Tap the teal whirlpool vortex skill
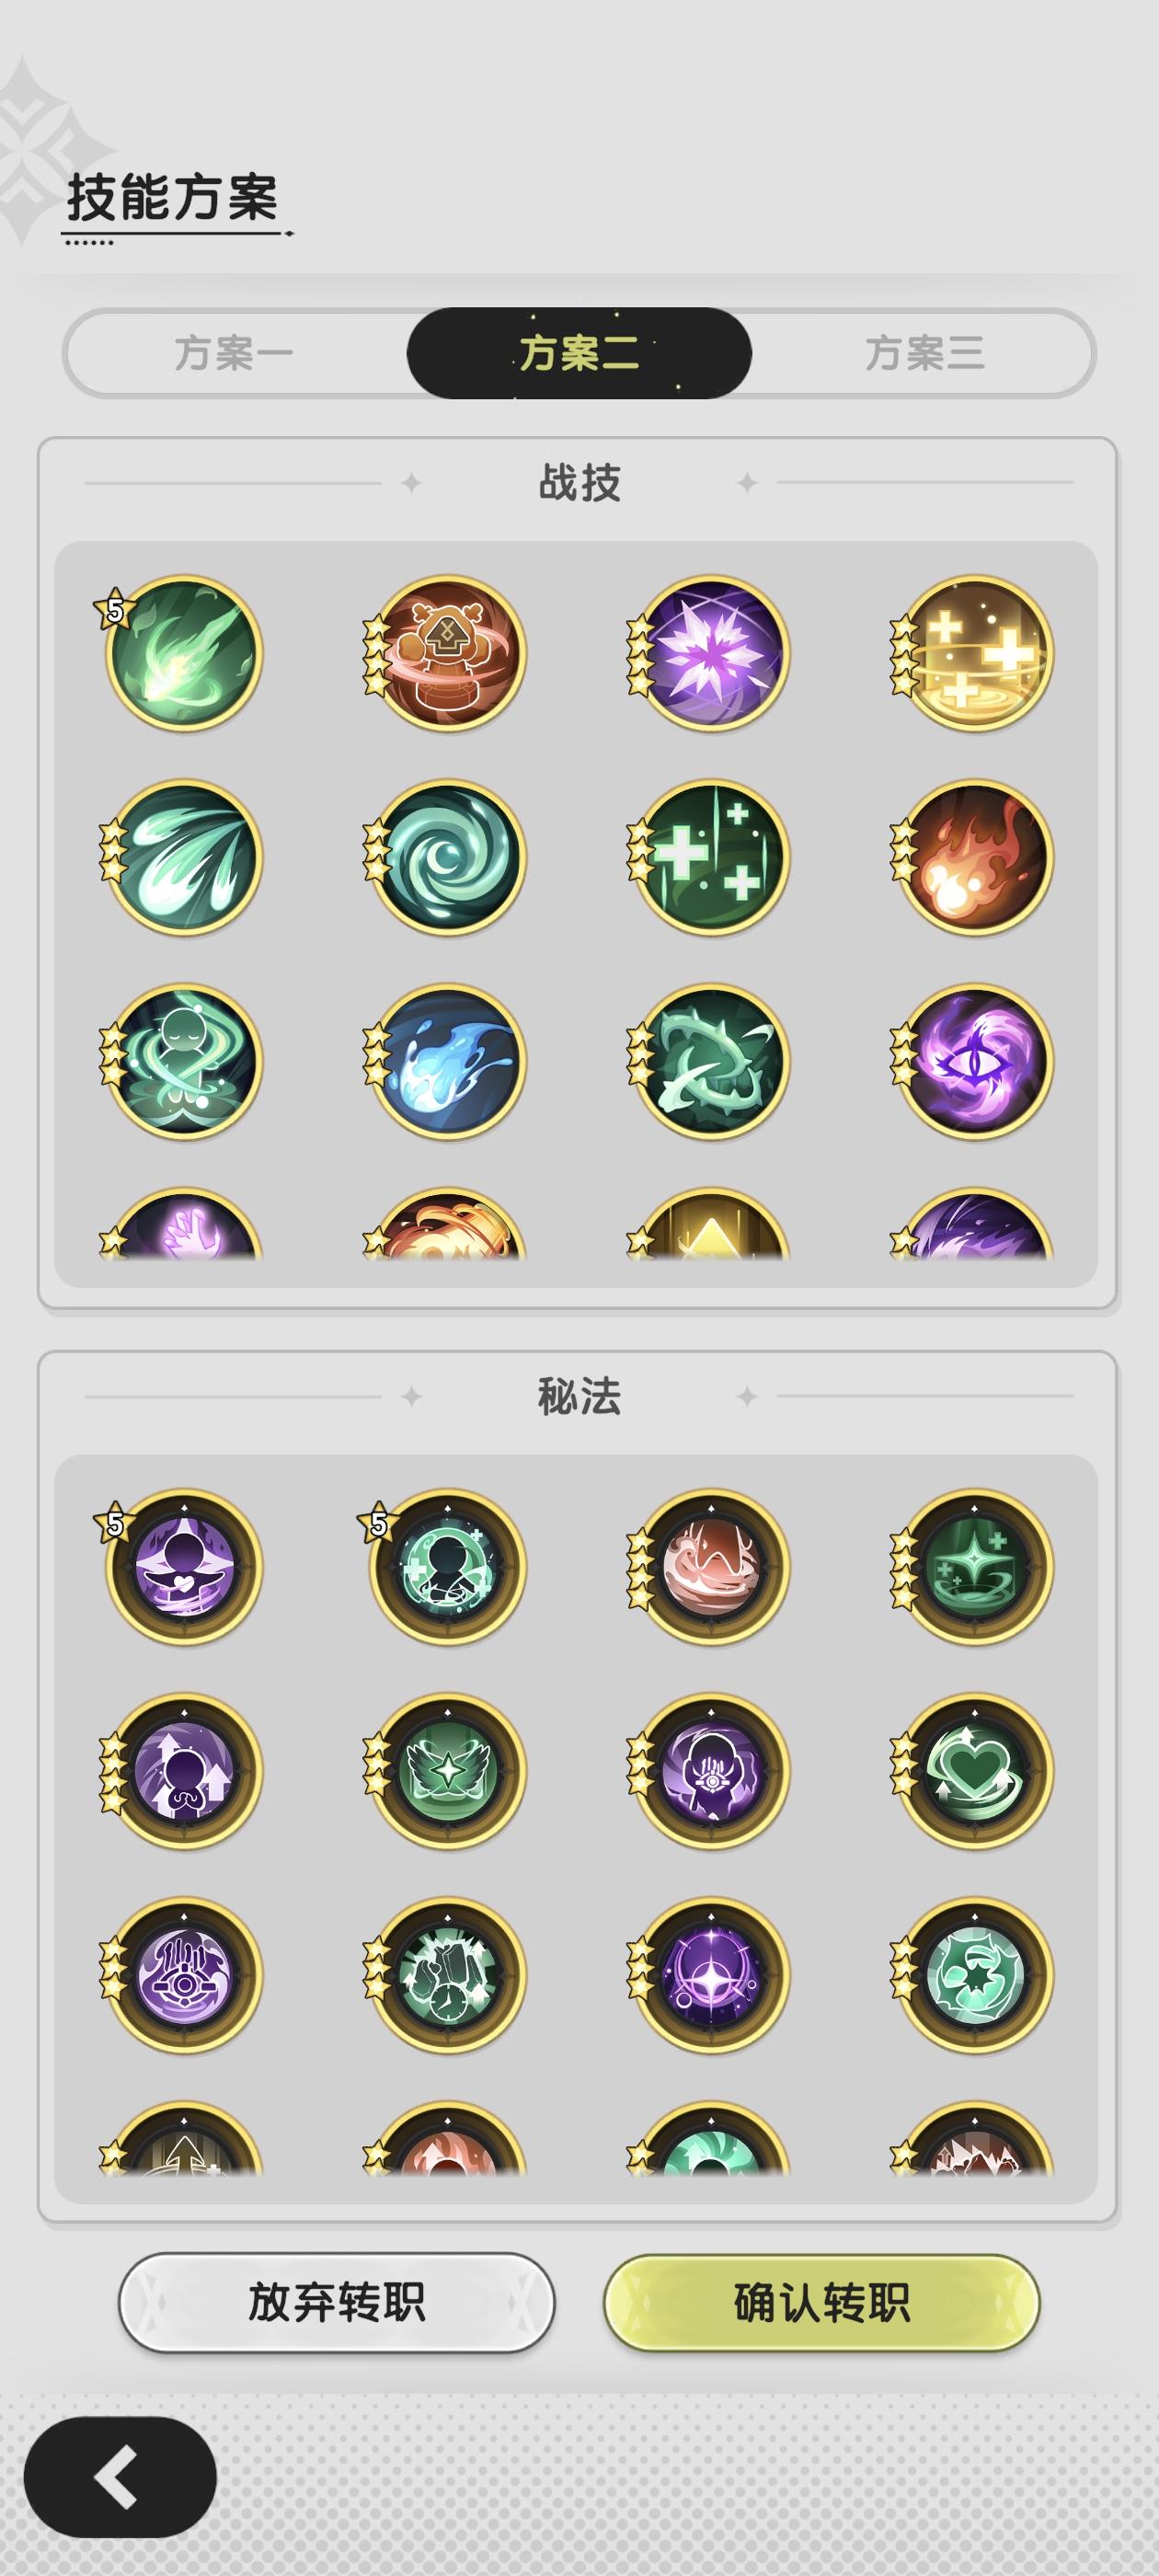Screen dimensions: 1159x2576 coord(447,857)
